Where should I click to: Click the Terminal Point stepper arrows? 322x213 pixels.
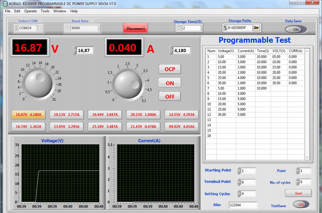click(x=239, y=182)
